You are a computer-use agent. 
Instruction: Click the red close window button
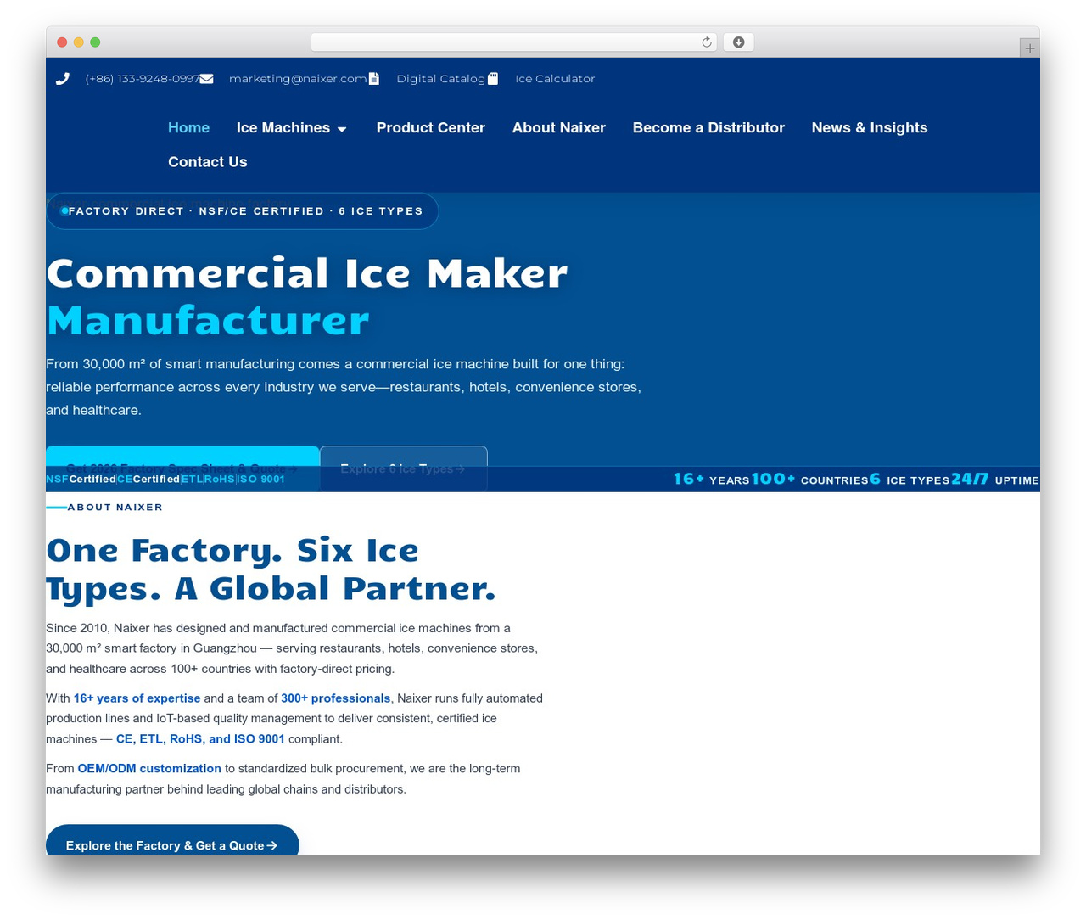pyautogui.click(x=62, y=42)
